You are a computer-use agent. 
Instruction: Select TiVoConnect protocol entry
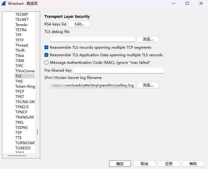pyautogui.click(x=25, y=71)
